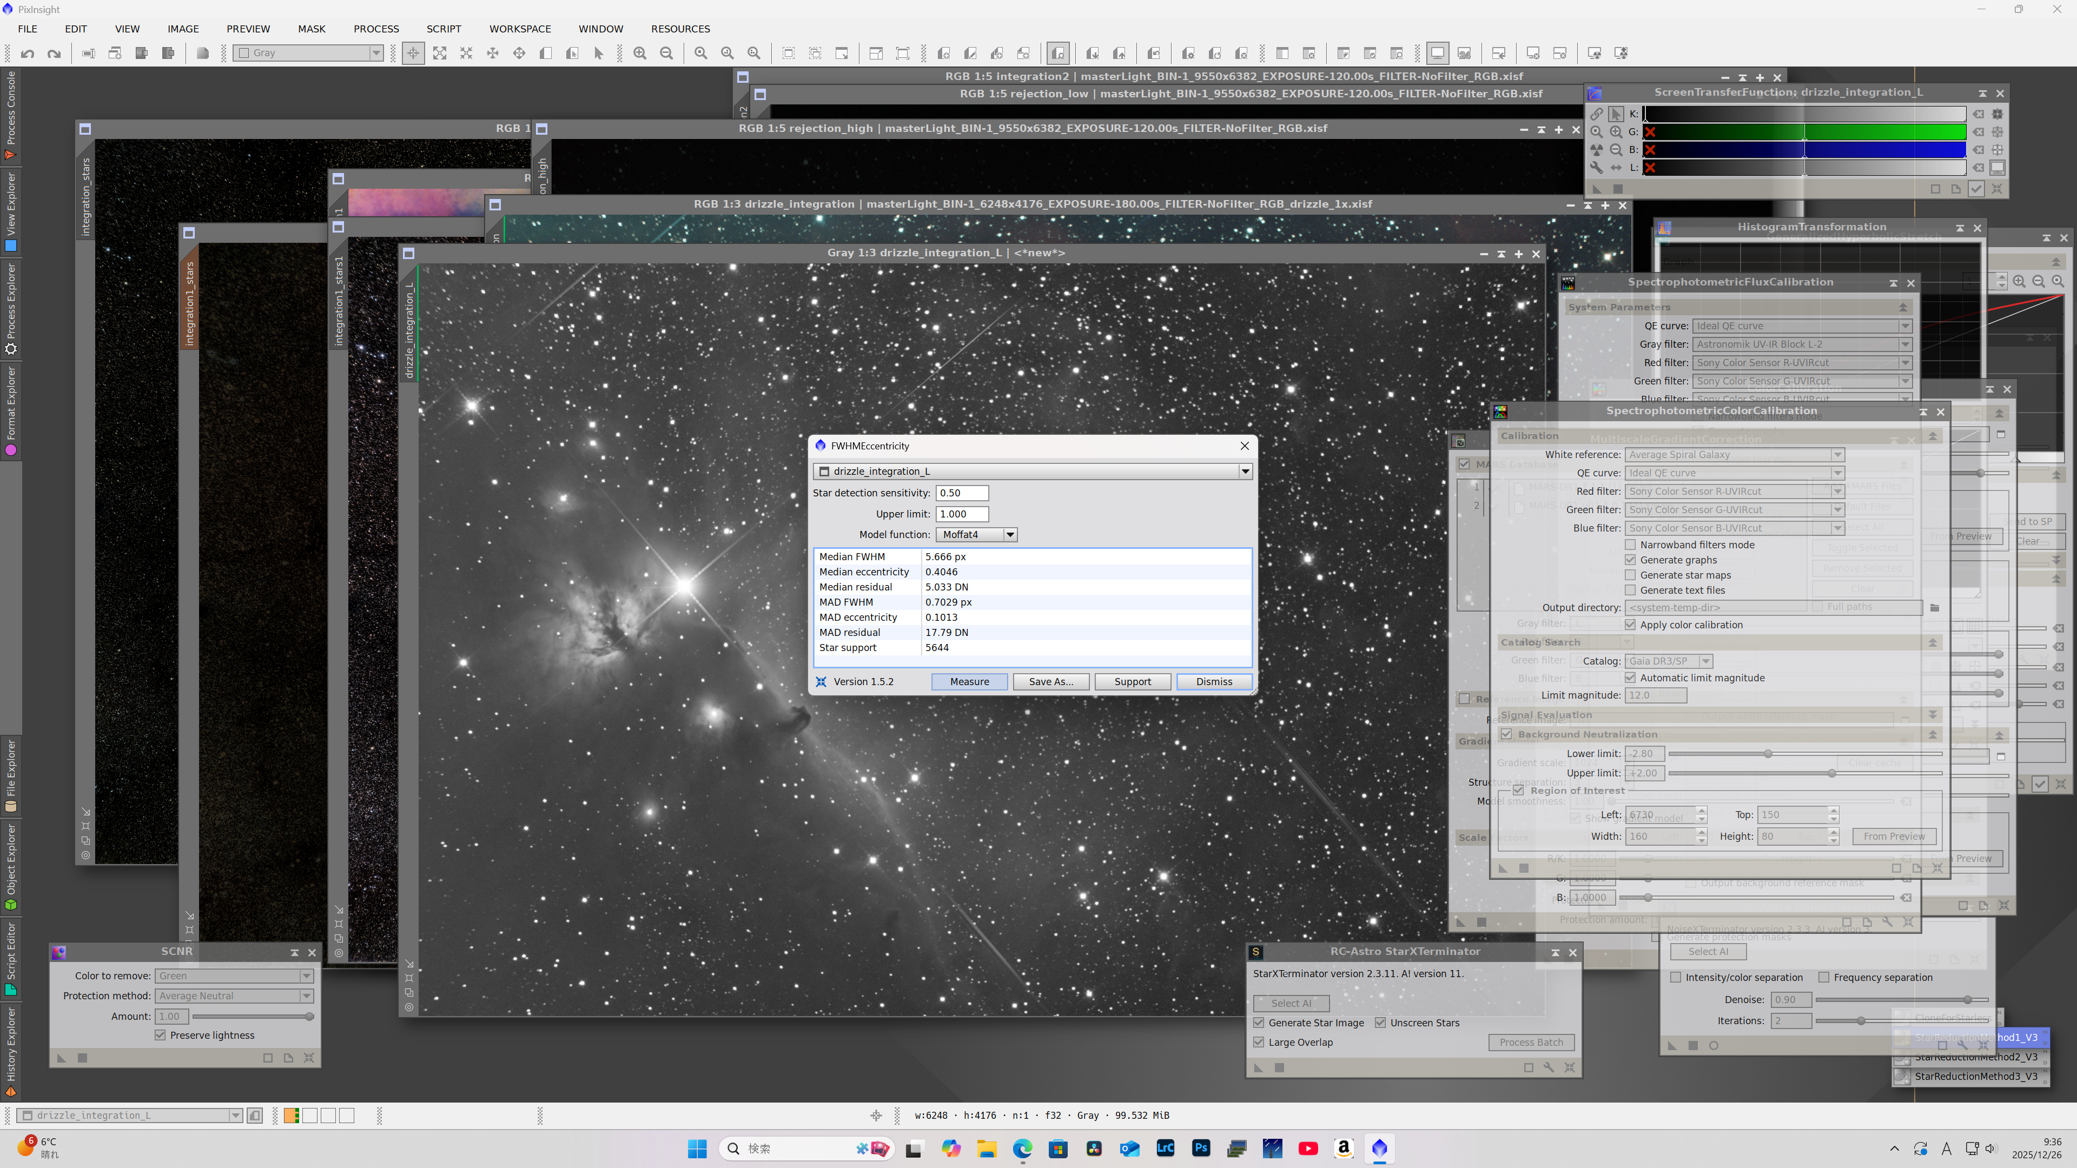This screenshot has height=1168, width=2077.
Task: Click the Redo arrow in toolbar
Action: pyautogui.click(x=54, y=53)
